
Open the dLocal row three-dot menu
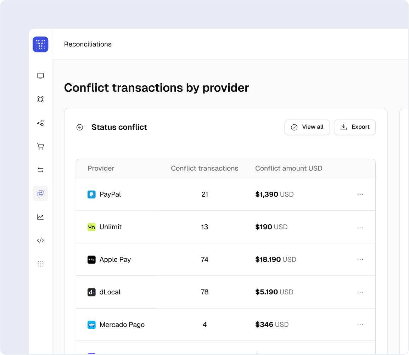pyautogui.click(x=360, y=292)
